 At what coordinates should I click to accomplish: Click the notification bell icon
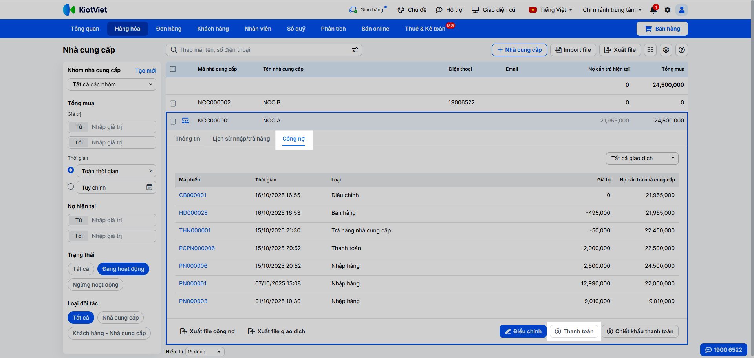point(653,10)
